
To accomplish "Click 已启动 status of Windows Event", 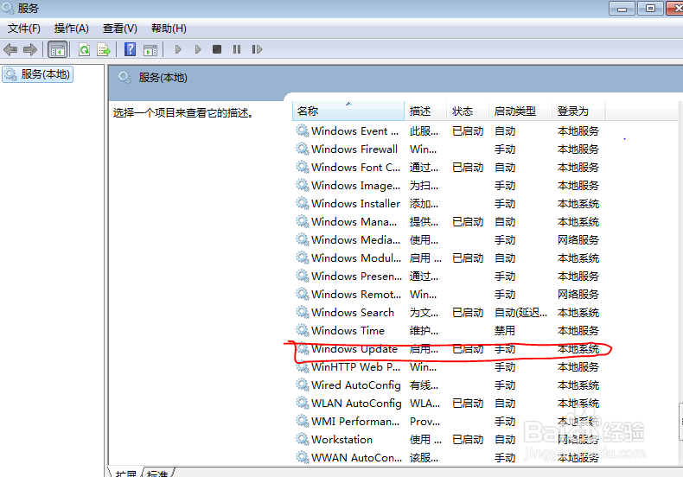I will [468, 131].
